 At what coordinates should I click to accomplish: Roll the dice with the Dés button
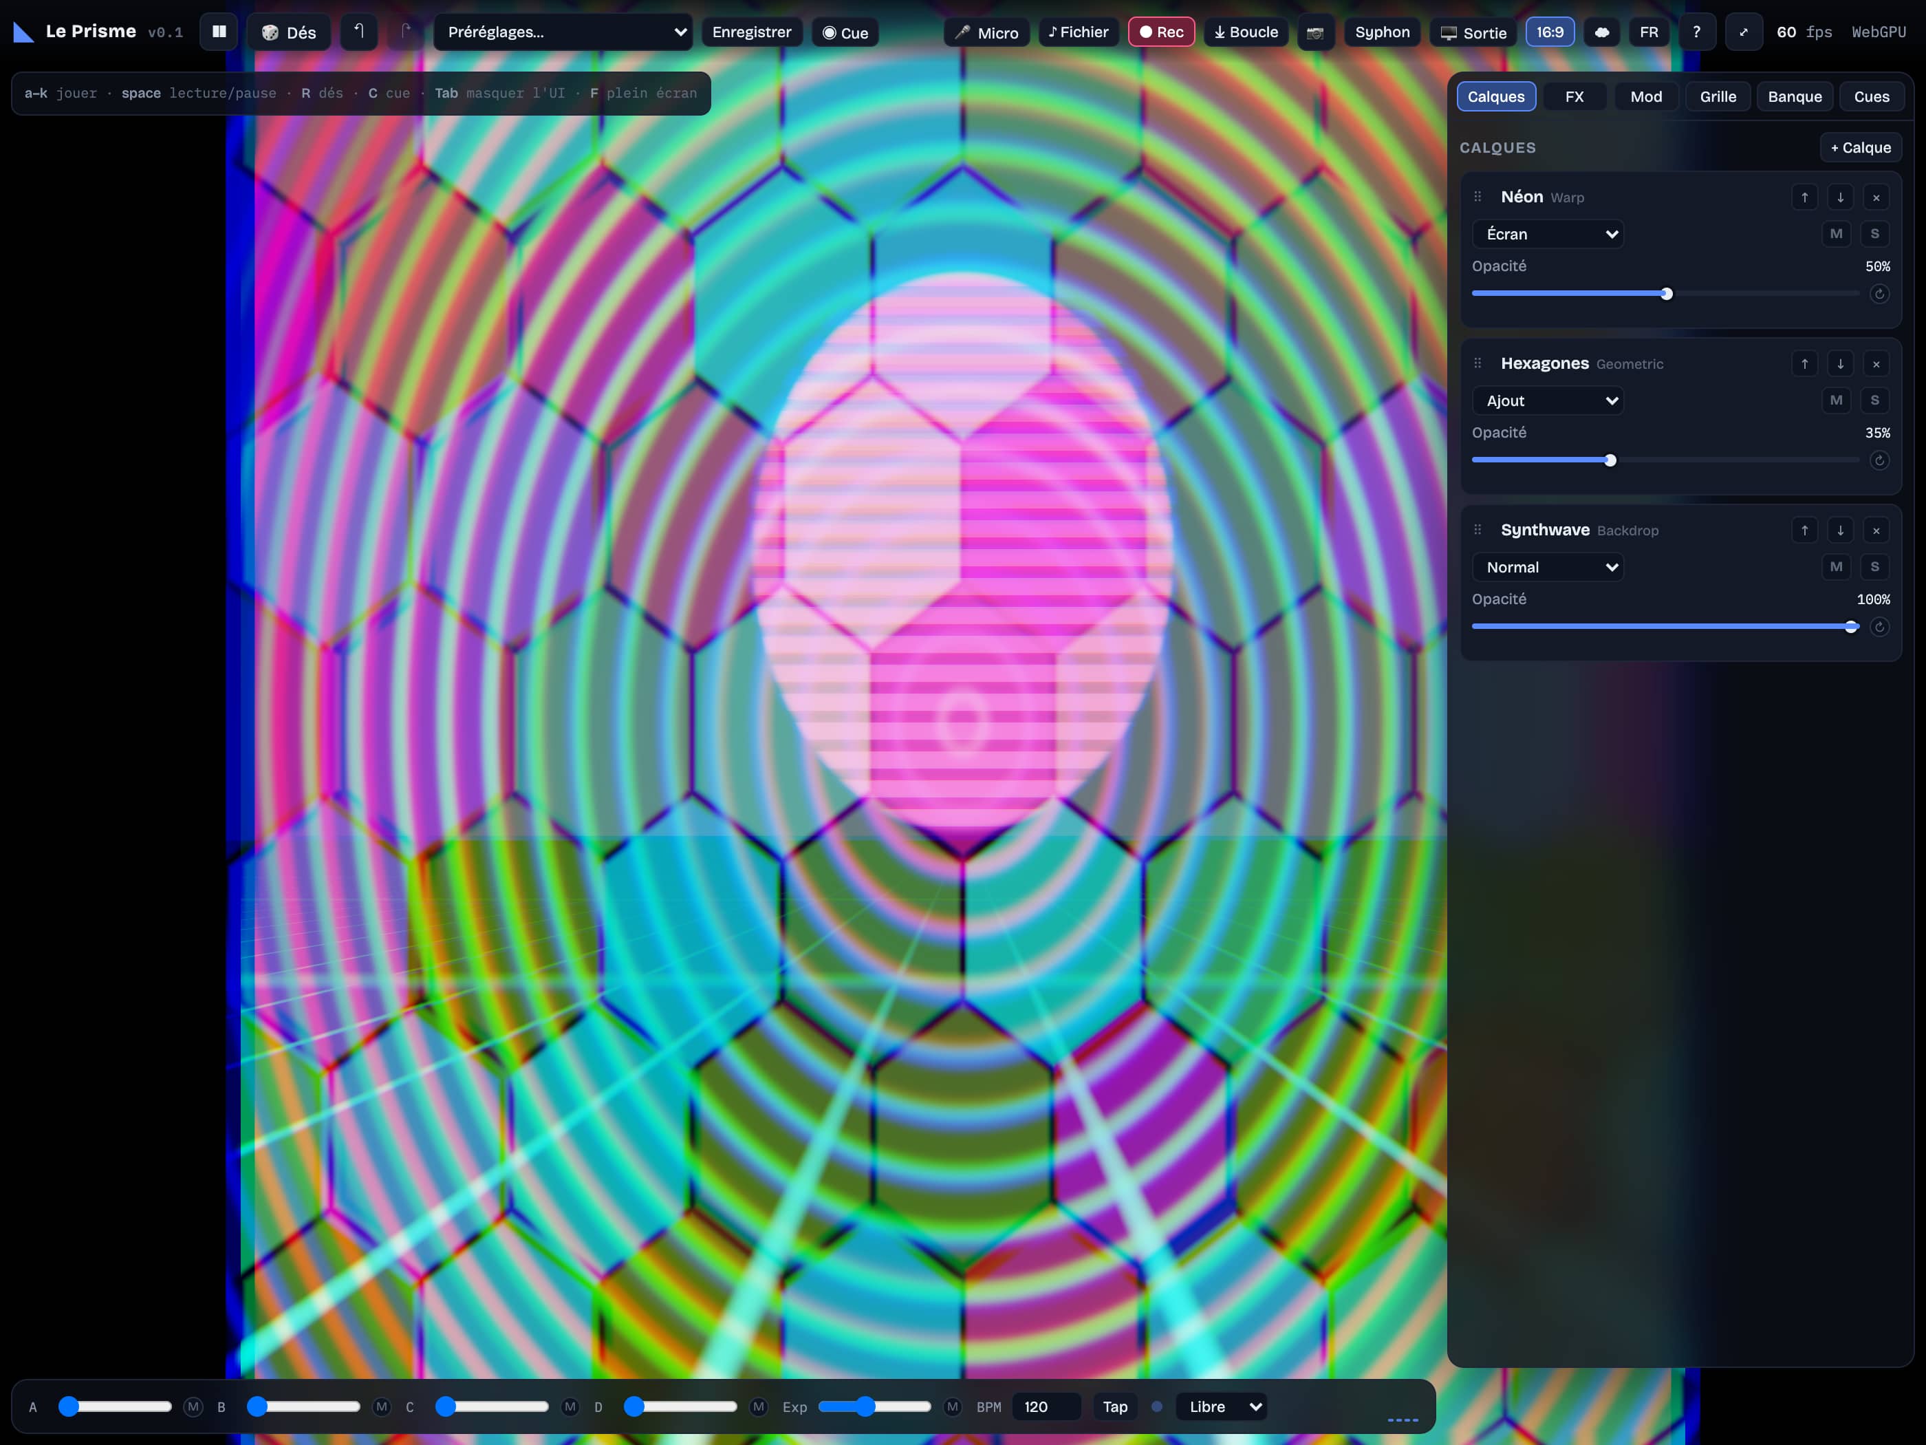click(288, 32)
